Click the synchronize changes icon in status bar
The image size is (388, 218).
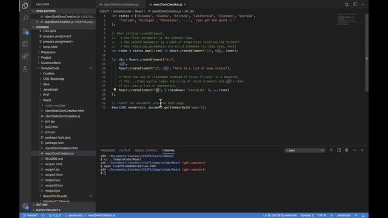43,216
